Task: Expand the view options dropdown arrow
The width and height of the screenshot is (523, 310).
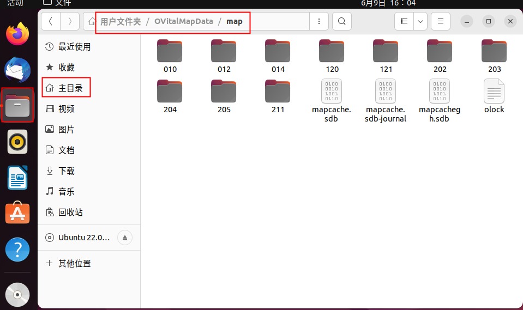Action: (420, 21)
